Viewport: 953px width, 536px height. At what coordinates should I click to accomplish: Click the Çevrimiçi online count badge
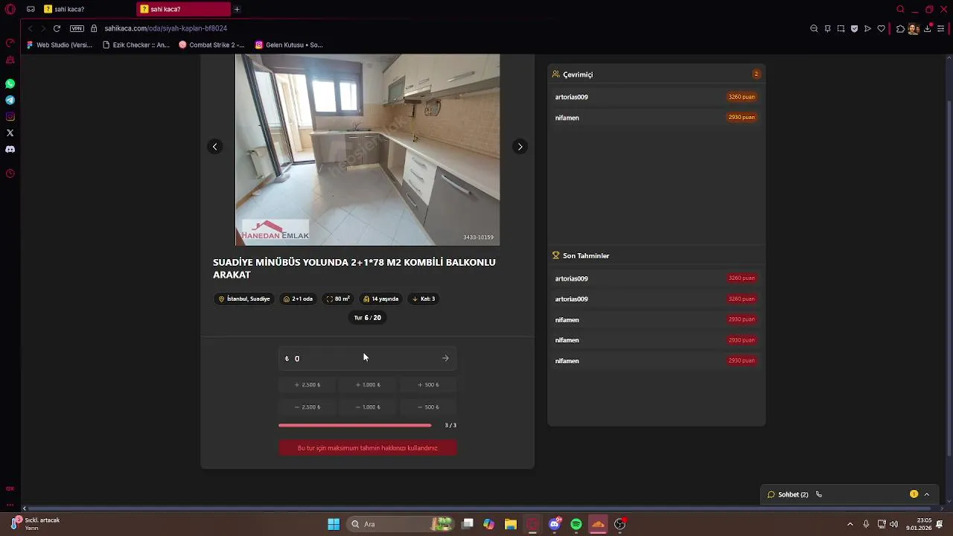point(756,74)
